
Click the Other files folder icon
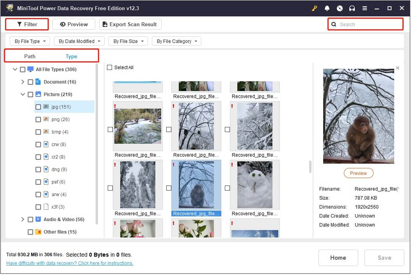click(x=38, y=232)
